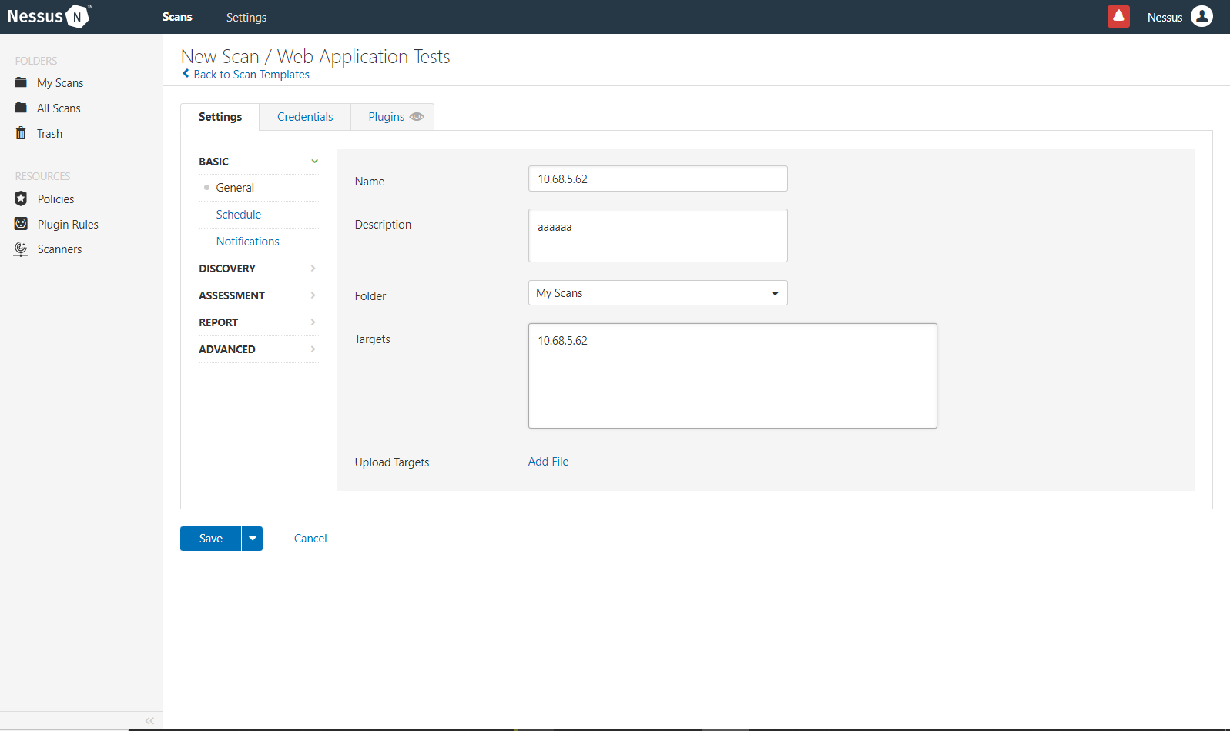Screen dimensions: 1230x731
Task: Switch to the Settings tab
Action: [x=220, y=117]
